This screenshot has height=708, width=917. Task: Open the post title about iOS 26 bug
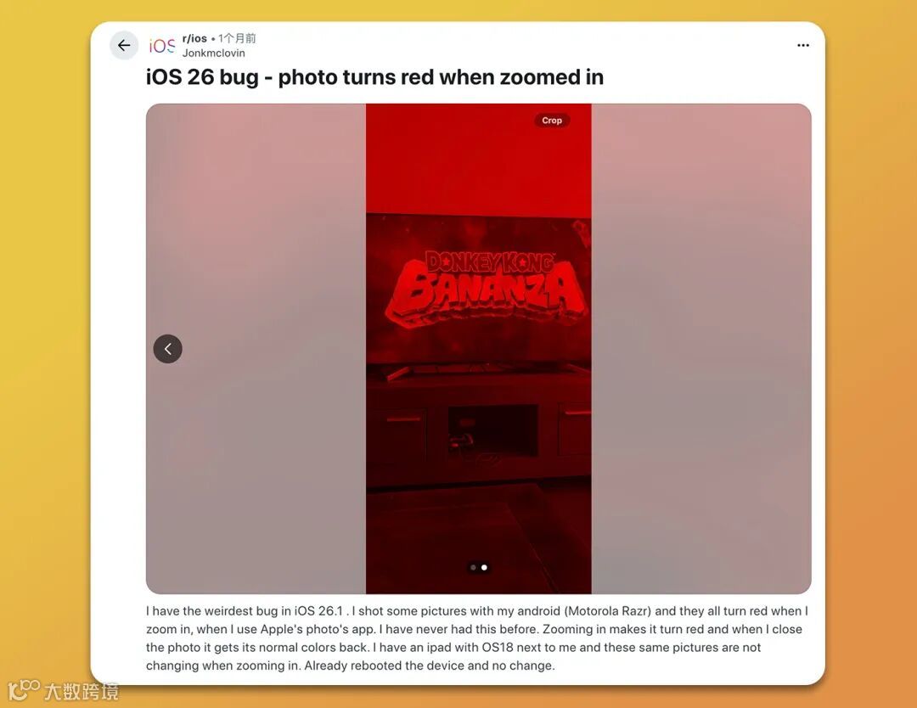pos(375,77)
